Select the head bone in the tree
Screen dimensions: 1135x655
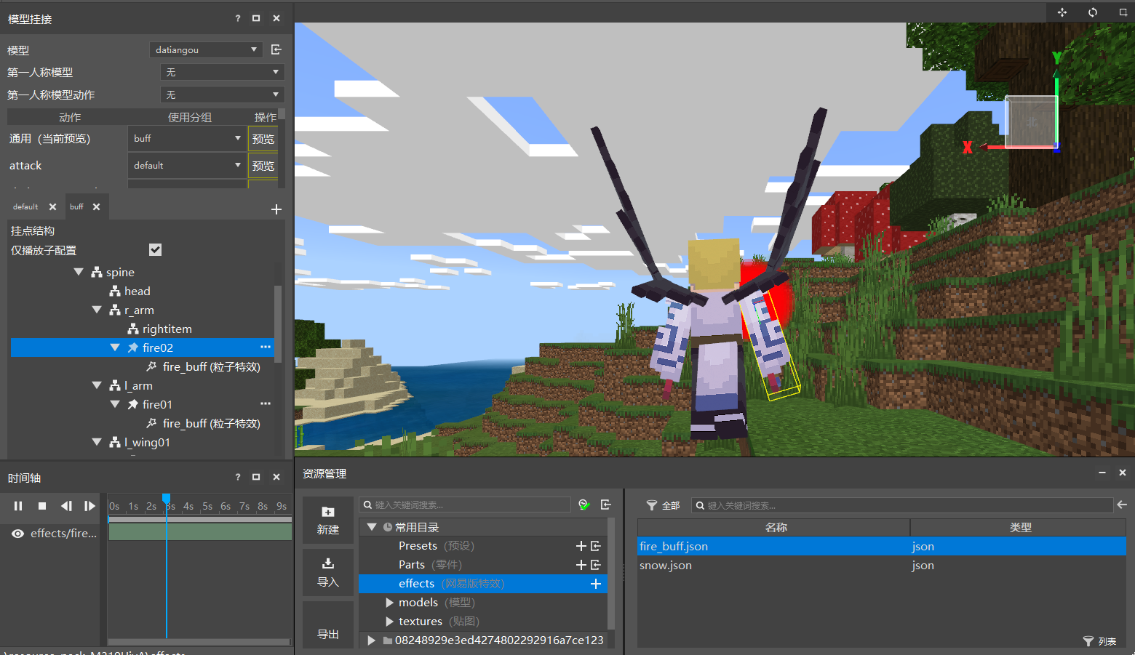137,291
